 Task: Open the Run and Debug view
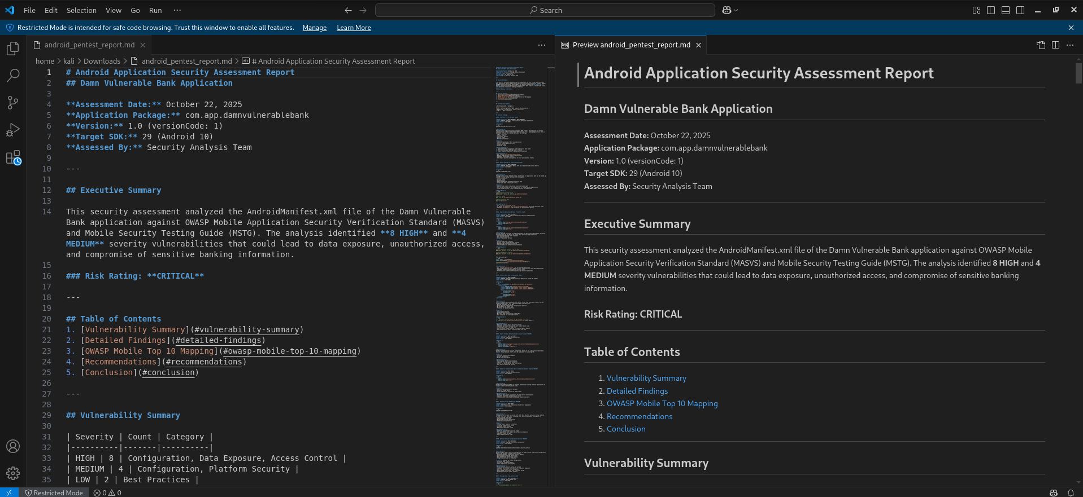click(x=12, y=130)
